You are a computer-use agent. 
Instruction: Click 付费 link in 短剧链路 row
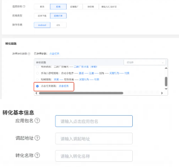point(96,80)
